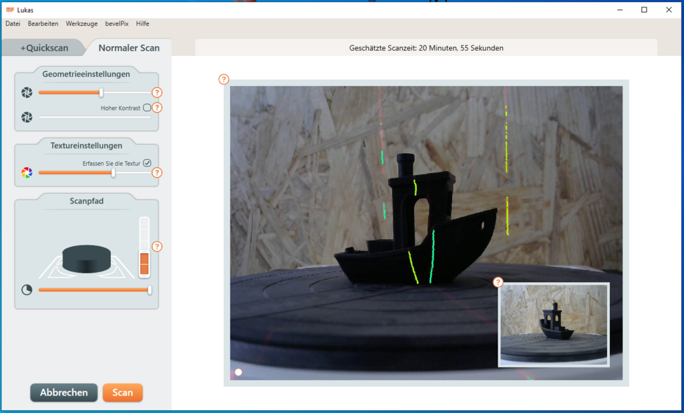Switch to the +Quickscan tab
684x413 pixels.
[x=44, y=48]
